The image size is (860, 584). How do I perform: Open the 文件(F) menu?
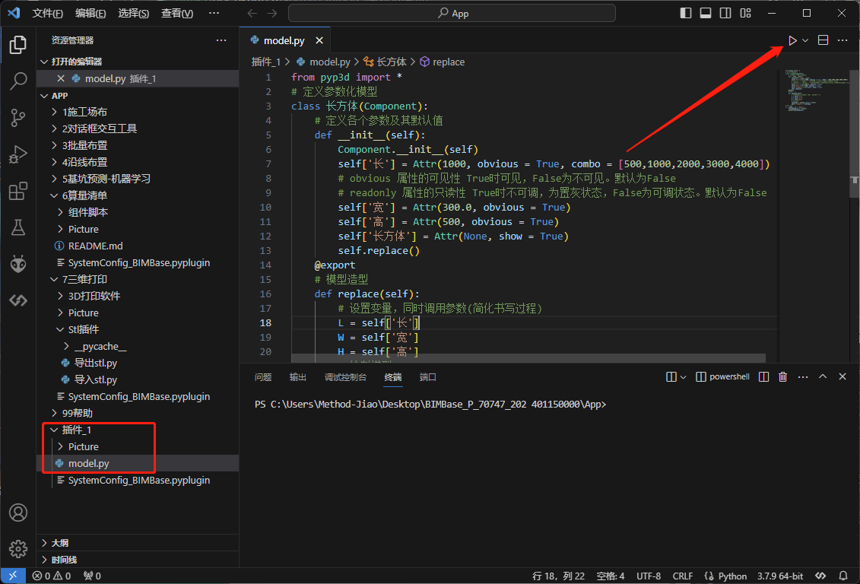tap(47, 13)
